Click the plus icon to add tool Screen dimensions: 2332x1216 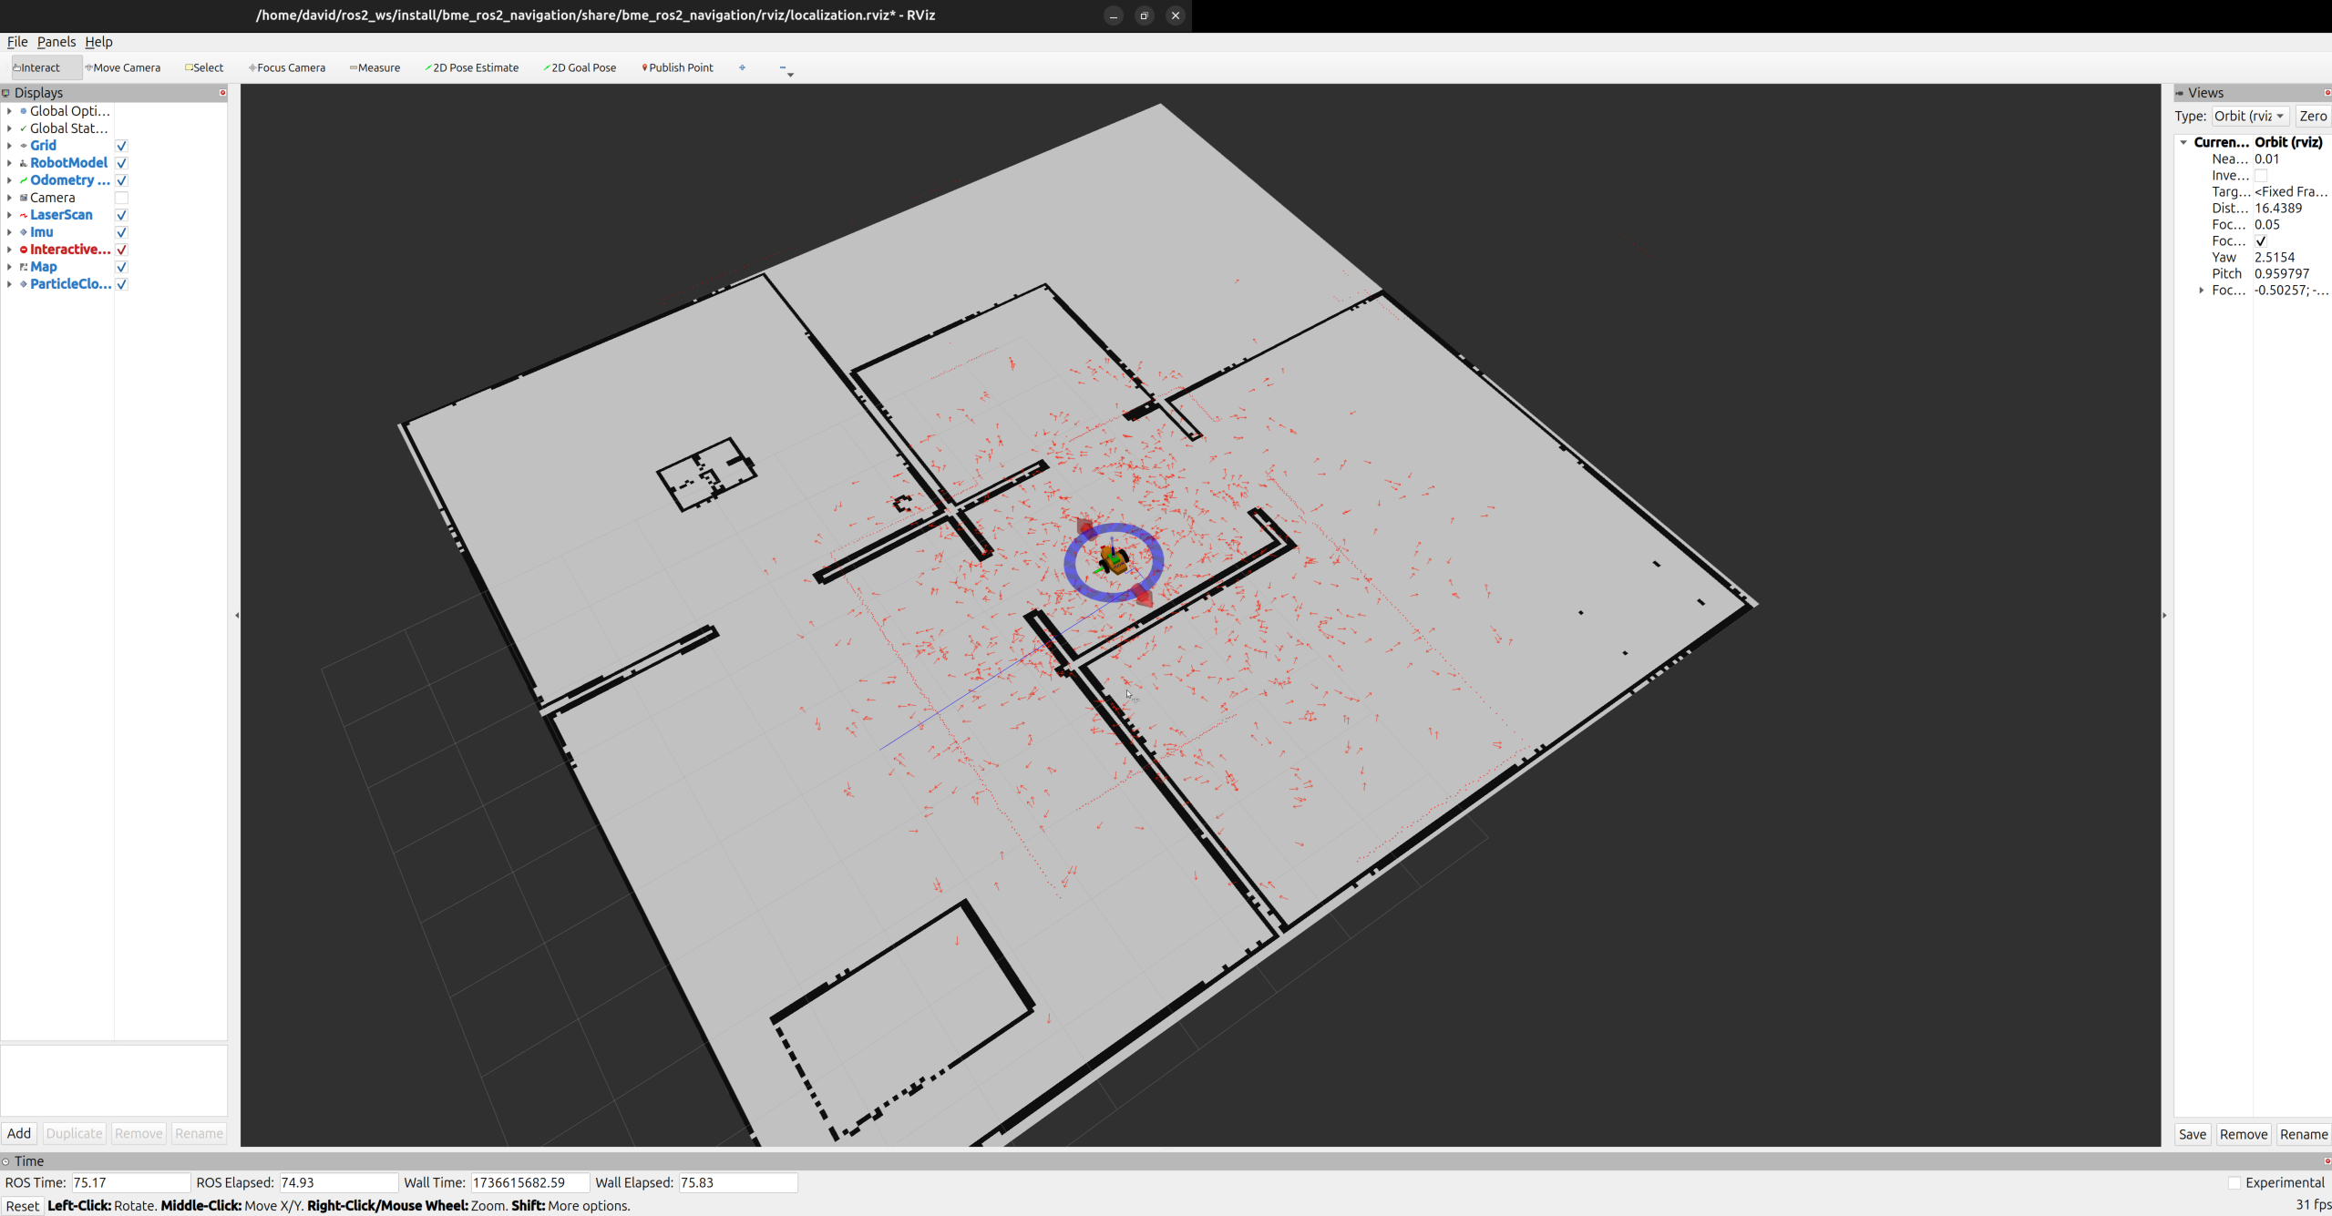pos(742,67)
